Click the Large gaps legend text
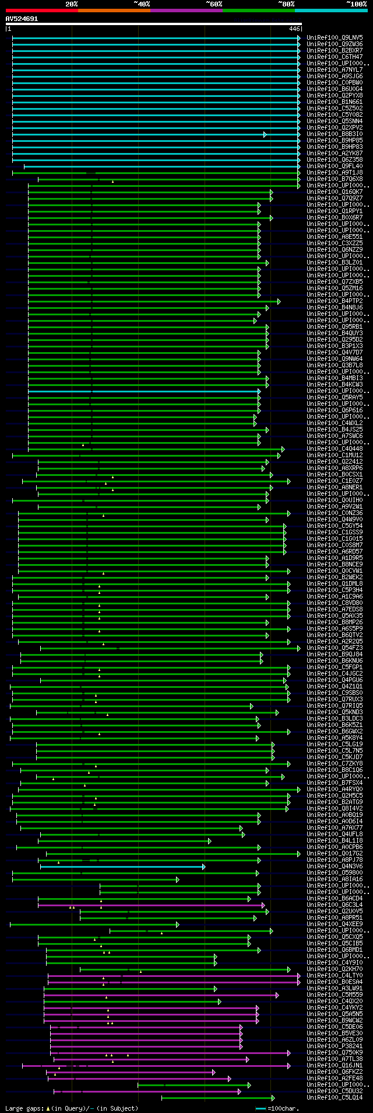The width and height of the screenshot is (373, 1113). click(x=72, y=1108)
